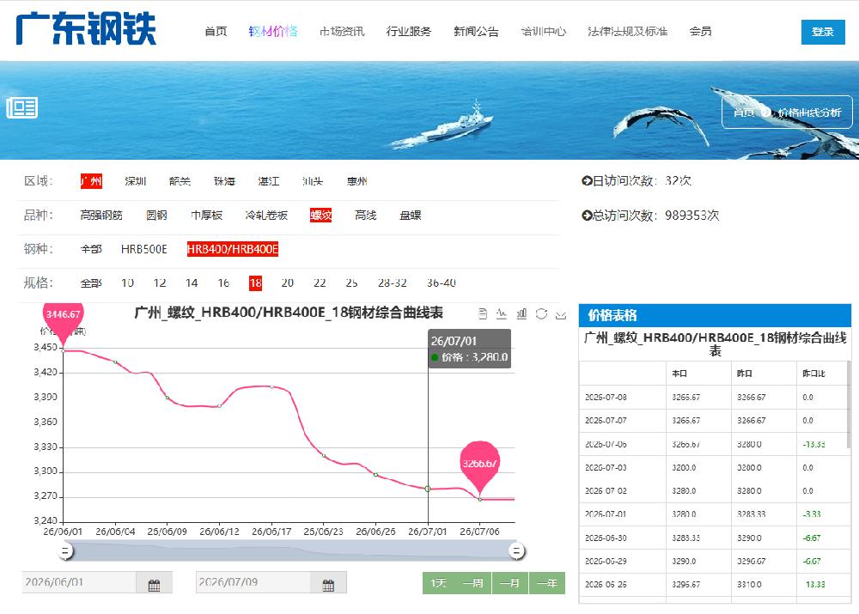The width and height of the screenshot is (859, 614).
Task: Open the start date calendar icon
Action: coord(154,585)
